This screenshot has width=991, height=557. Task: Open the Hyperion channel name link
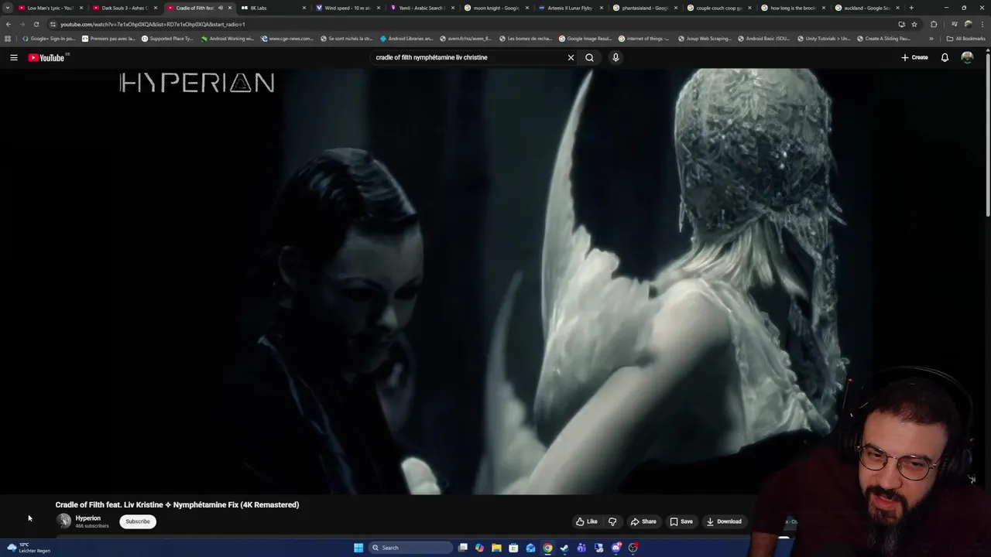pyautogui.click(x=87, y=518)
